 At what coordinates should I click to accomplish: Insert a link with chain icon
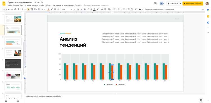pos(102,9)
